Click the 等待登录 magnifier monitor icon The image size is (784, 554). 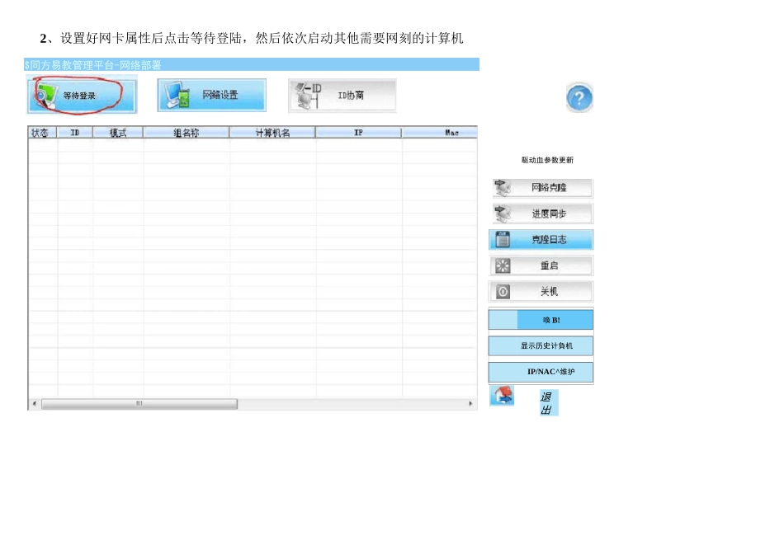click(46, 96)
